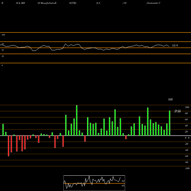Click the '52' value in mini chart
Viewport: 191px width, 191px height.
pos(123,181)
